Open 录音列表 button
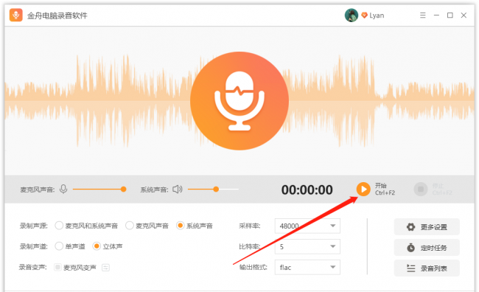This screenshot has height=292, width=479. [x=427, y=268]
